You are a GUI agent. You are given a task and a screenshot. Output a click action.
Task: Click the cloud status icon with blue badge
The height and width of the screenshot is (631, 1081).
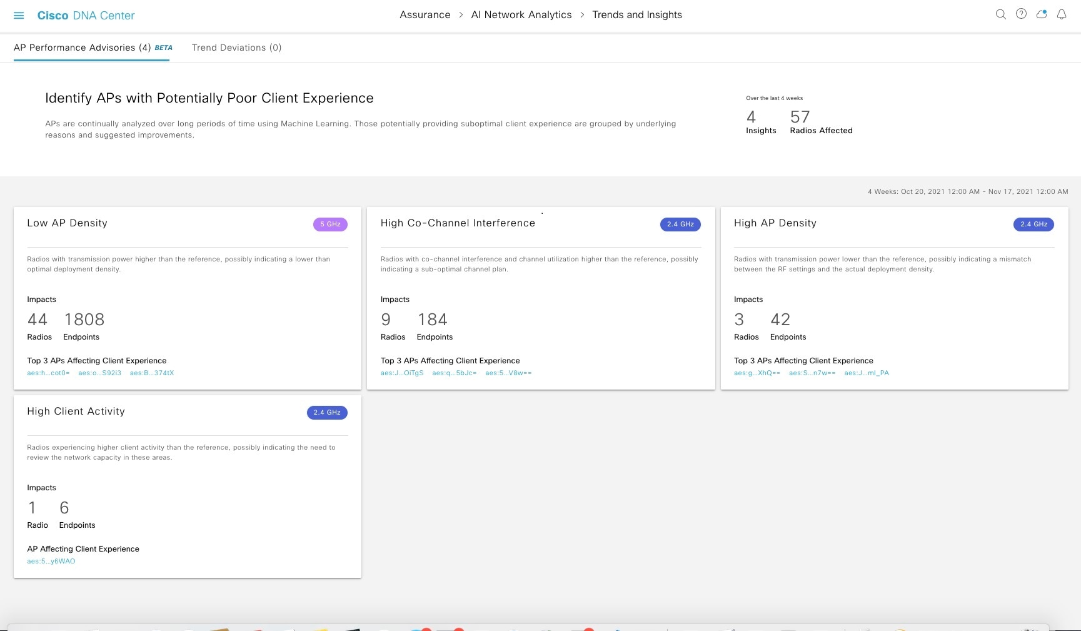[1042, 14]
